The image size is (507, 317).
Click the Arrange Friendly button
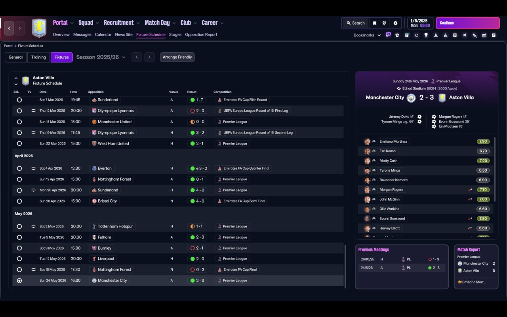tap(177, 57)
